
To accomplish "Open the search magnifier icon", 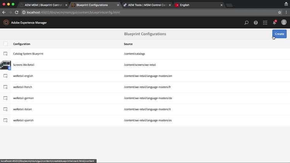I will [246, 22].
